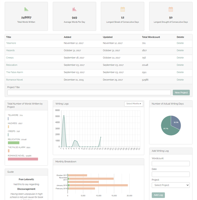Click the green bar chart icon above Total Words Written

click(x=26, y=9)
